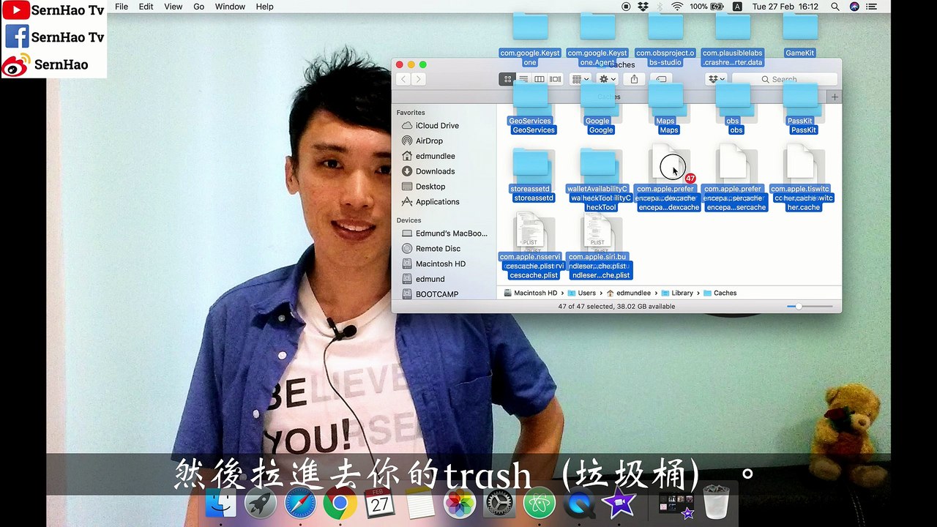Image resolution: width=937 pixels, height=527 pixels.
Task: Open the Action gear menu
Action: click(x=607, y=79)
